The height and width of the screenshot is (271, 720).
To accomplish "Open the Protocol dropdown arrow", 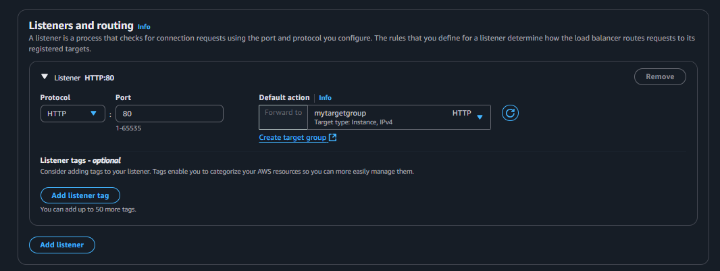I will pyautogui.click(x=93, y=114).
